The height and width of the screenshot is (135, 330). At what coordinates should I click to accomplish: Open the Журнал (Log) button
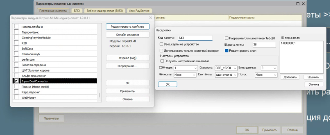tap(128, 58)
